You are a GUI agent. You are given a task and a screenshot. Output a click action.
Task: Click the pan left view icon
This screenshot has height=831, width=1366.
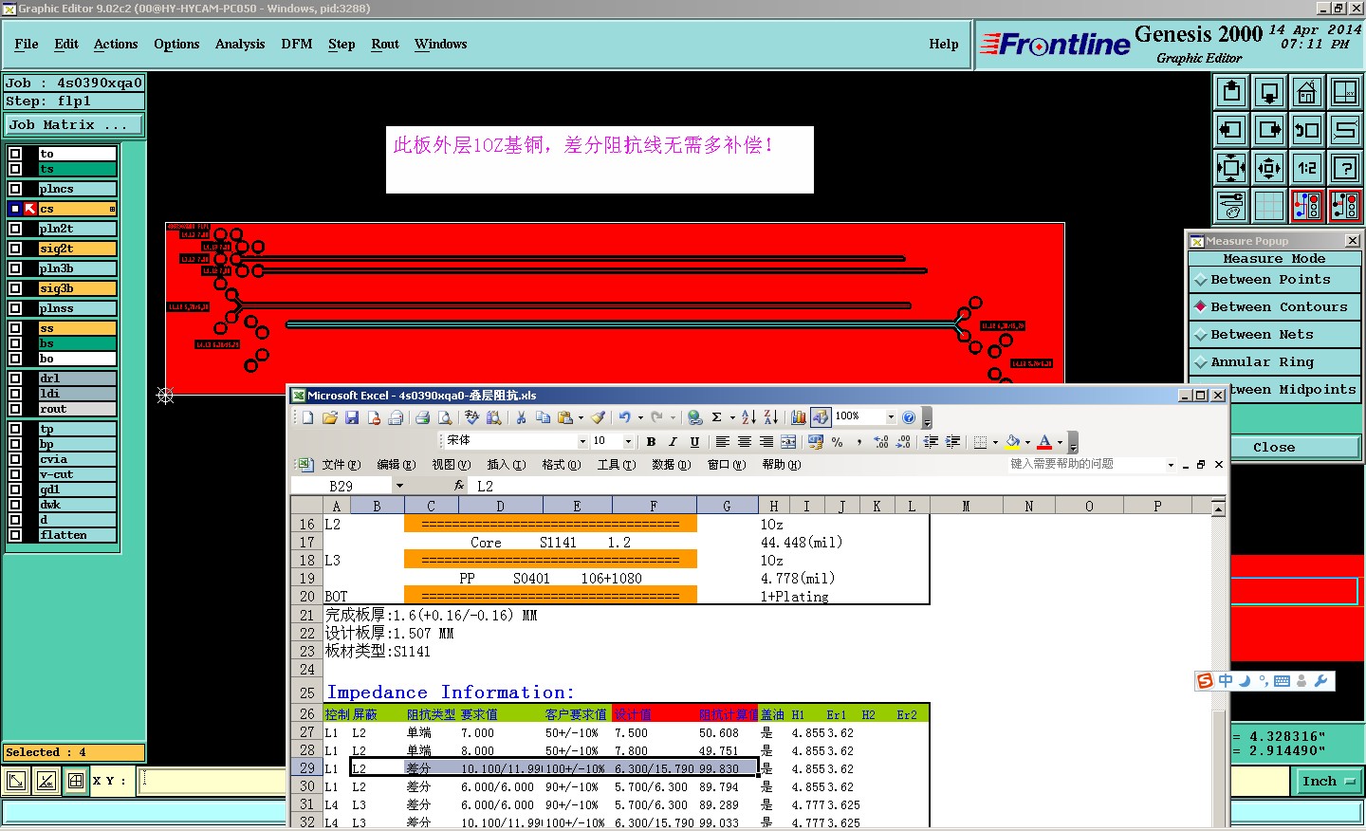(x=1231, y=130)
